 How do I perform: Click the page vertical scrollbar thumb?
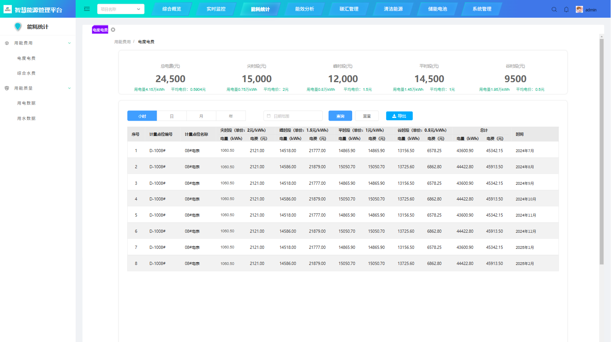(602, 151)
